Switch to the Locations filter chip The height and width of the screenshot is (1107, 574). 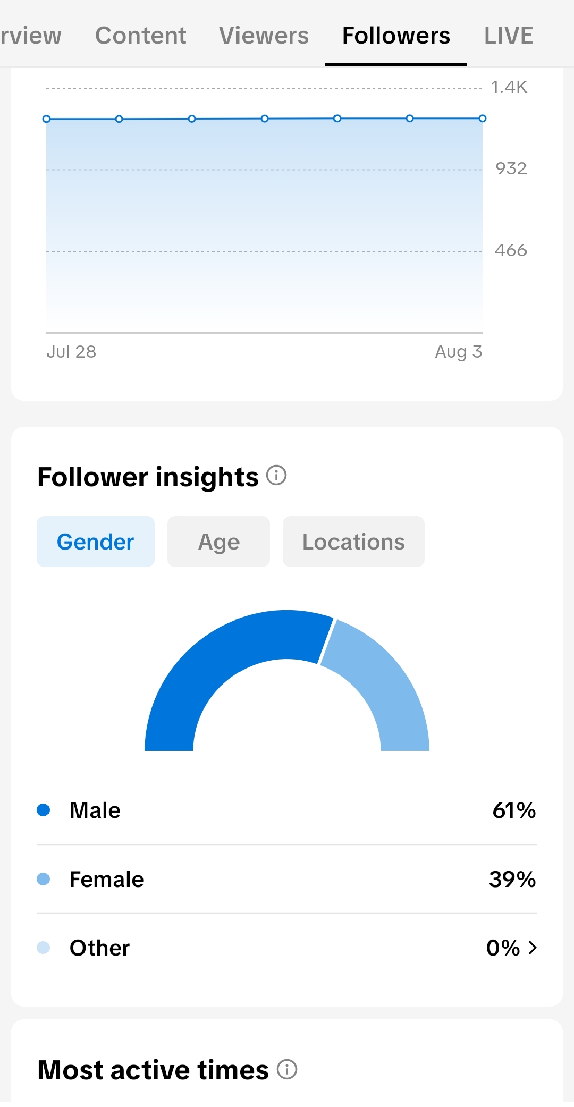pyautogui.click(x=353, y=542)
